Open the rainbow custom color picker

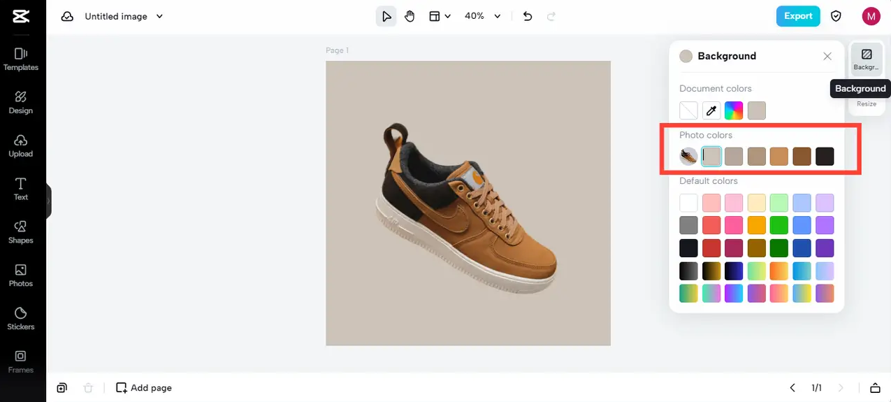(734, 110)
